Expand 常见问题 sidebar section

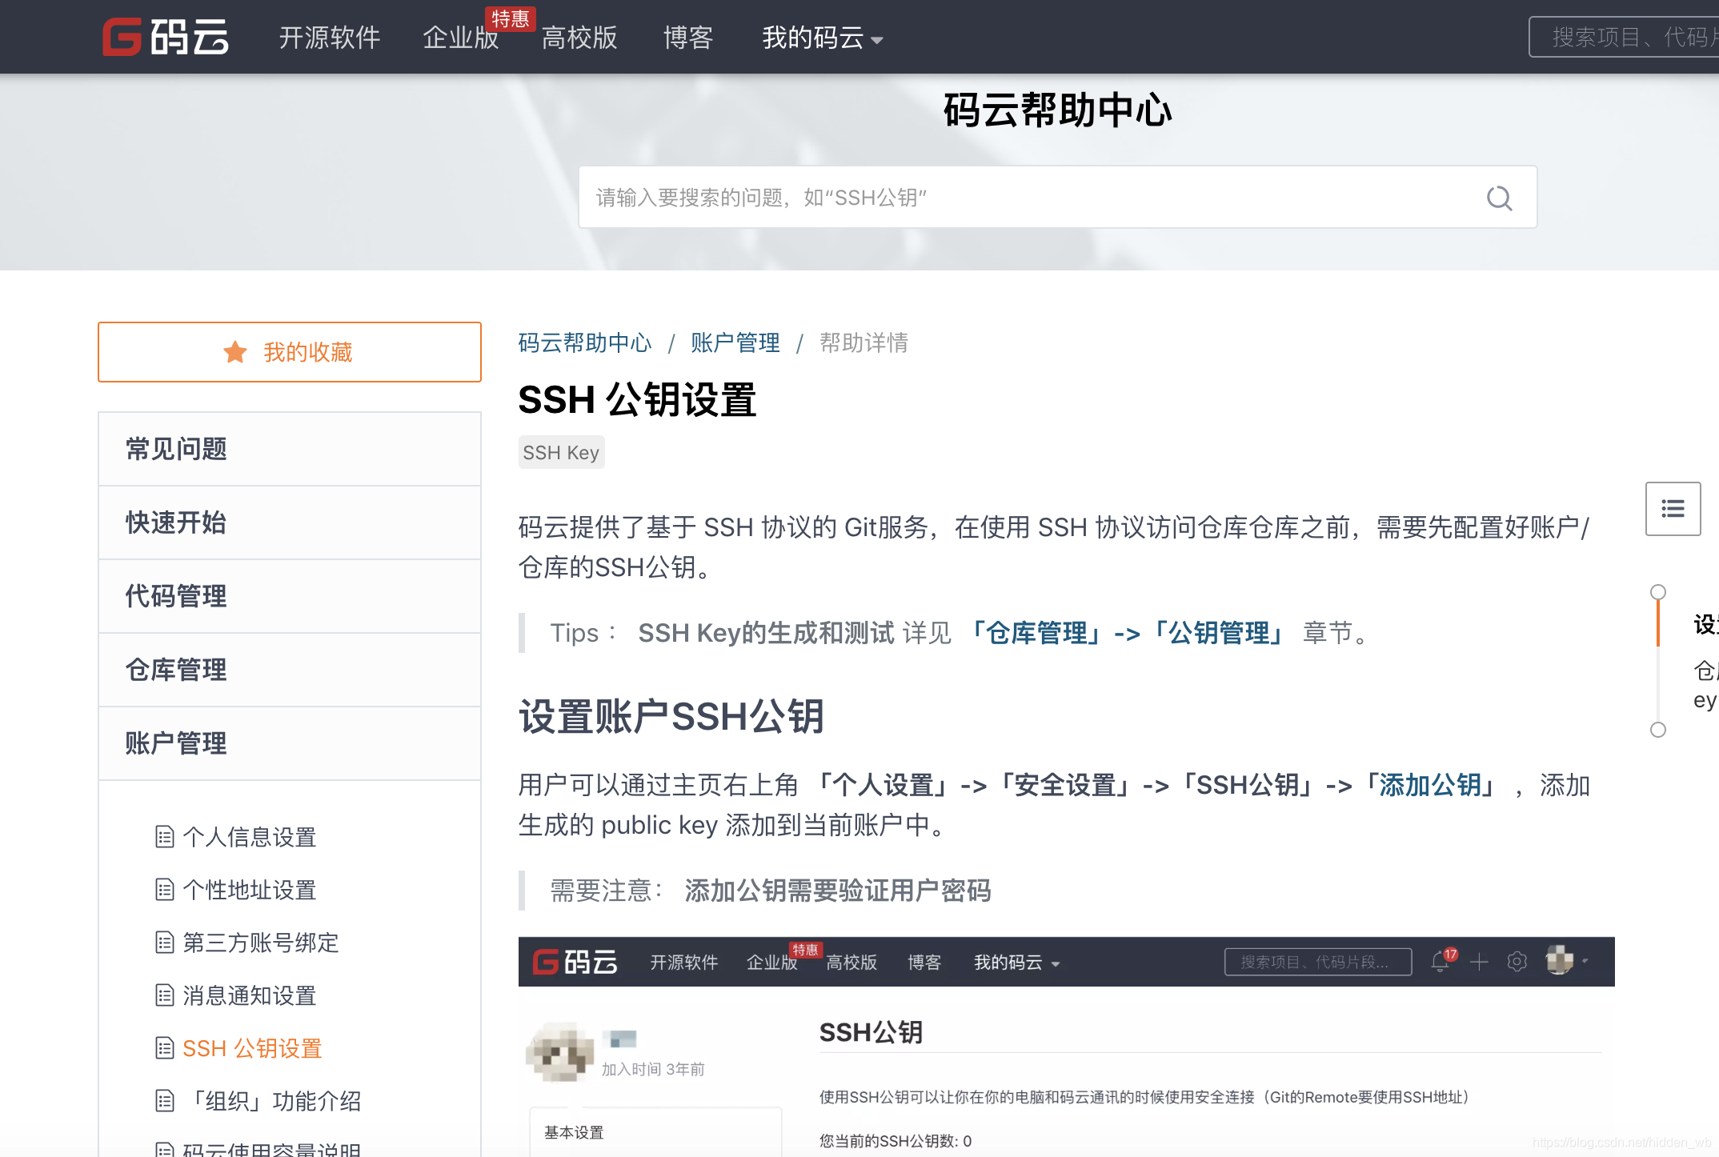click(x=289, y=449)
